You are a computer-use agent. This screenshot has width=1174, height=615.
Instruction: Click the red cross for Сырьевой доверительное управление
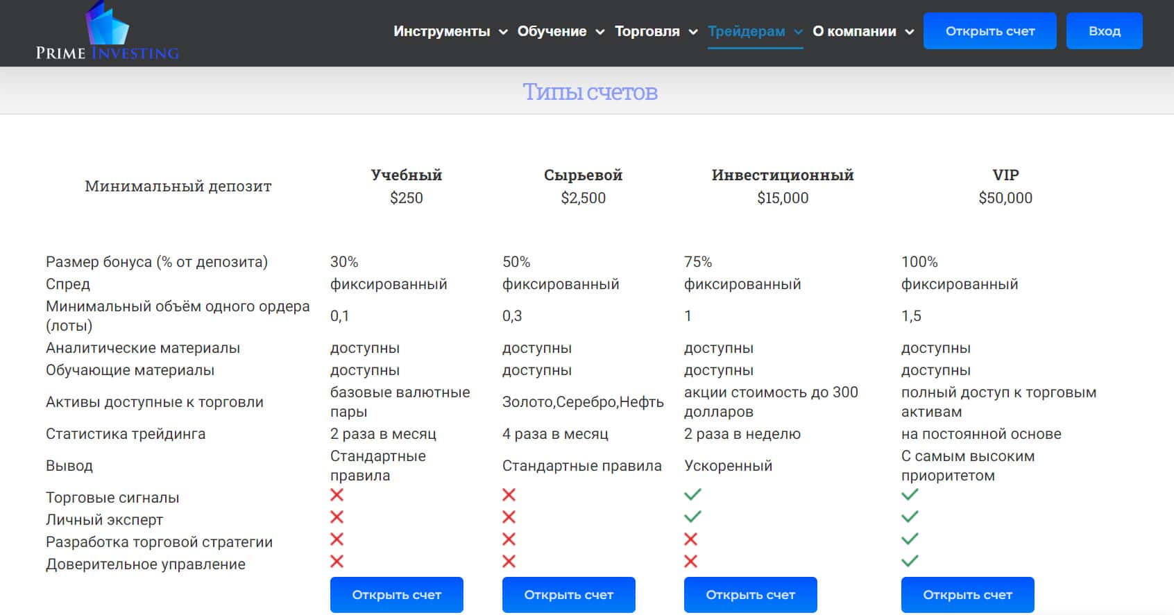coord(509,561)
